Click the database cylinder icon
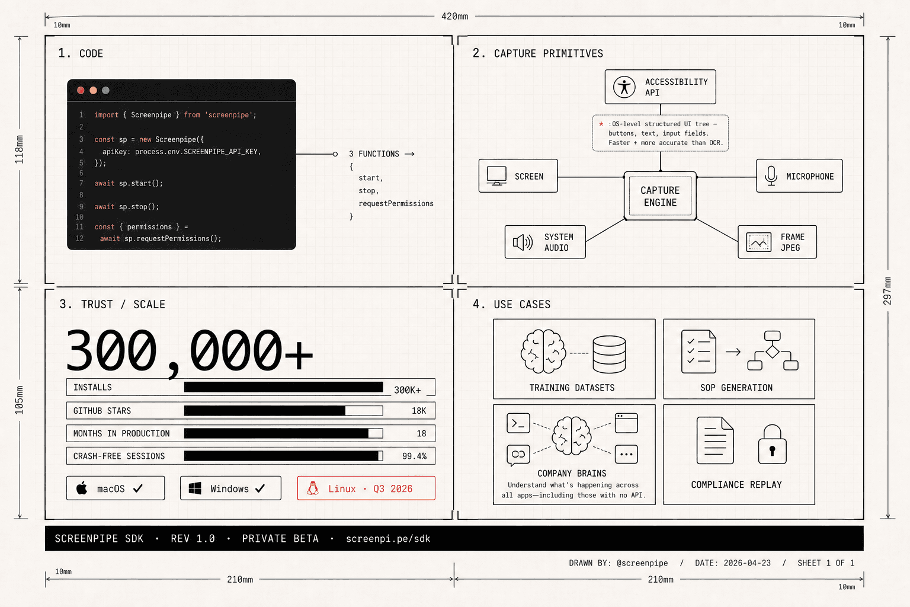This screenshot has height=607, width=910. 609,354
